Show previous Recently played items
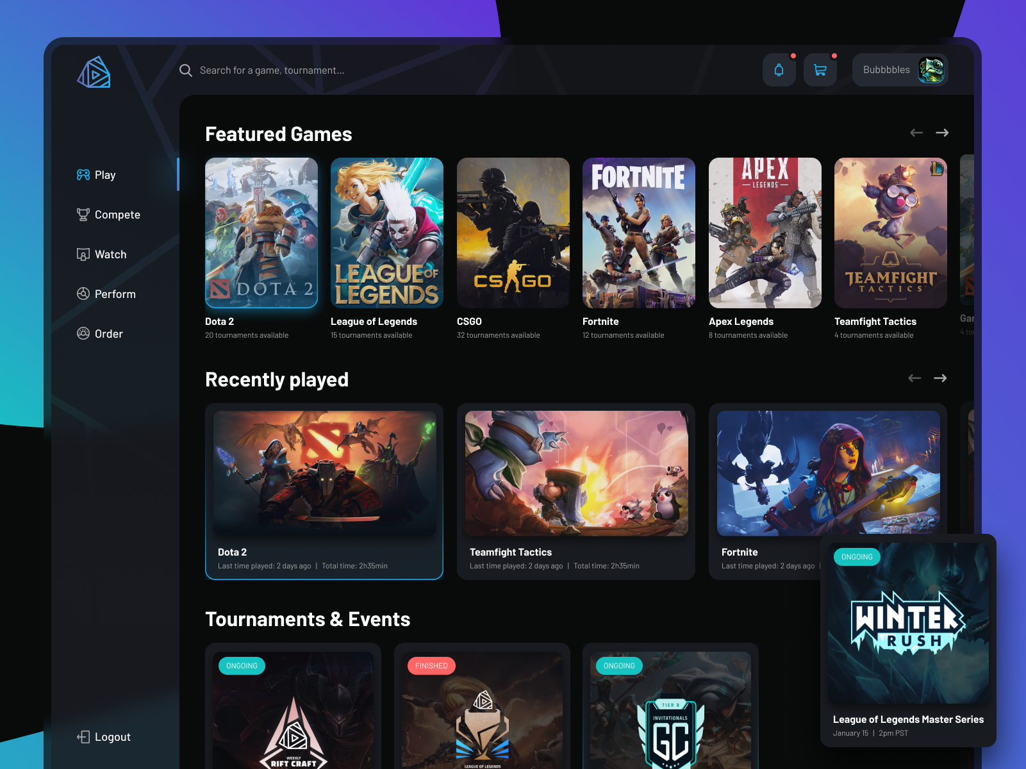The height and width of the screenshot is (769, 1026). pyautogui.click(x=914, y=378)
